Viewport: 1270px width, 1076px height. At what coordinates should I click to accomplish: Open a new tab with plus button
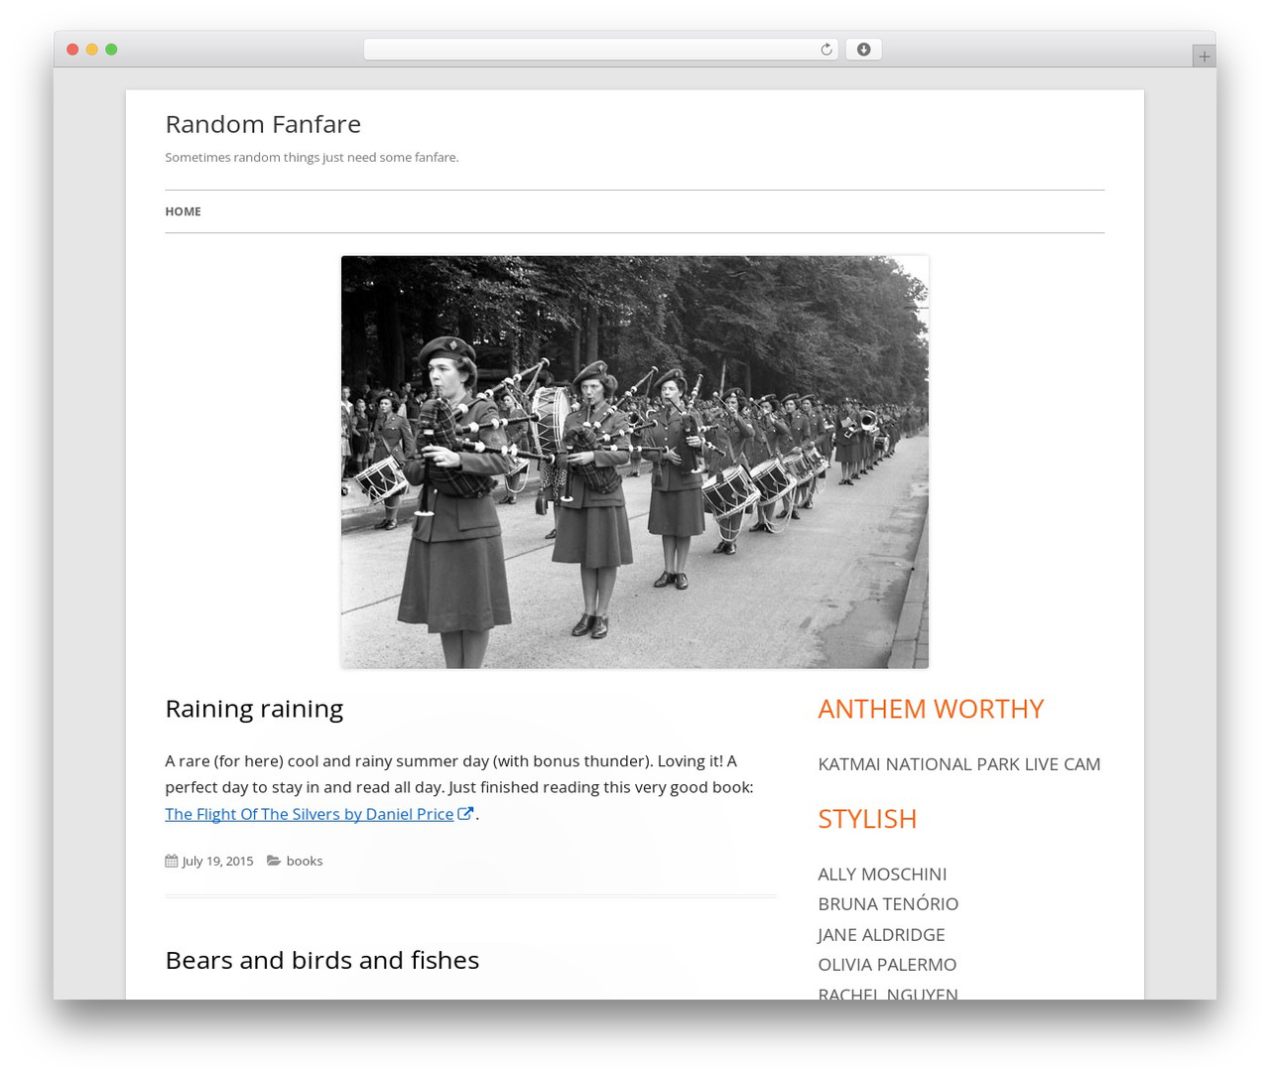point(1204,57)
